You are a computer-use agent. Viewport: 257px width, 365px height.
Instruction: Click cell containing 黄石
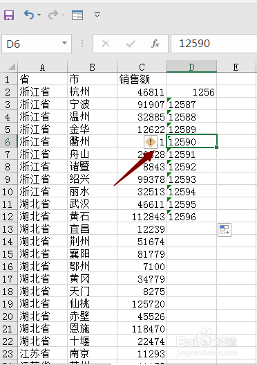click(x=92, y=217)
